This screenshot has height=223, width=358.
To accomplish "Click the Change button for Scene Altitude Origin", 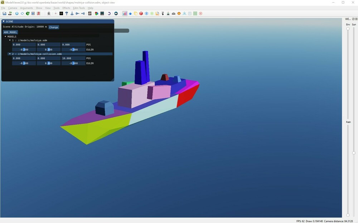I will 54,27.
